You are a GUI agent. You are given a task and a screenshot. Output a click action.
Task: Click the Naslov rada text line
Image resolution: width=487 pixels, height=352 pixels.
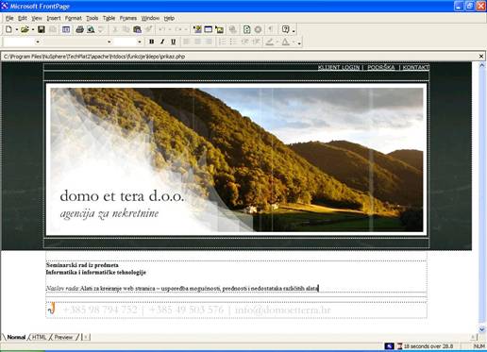(182, 288)
